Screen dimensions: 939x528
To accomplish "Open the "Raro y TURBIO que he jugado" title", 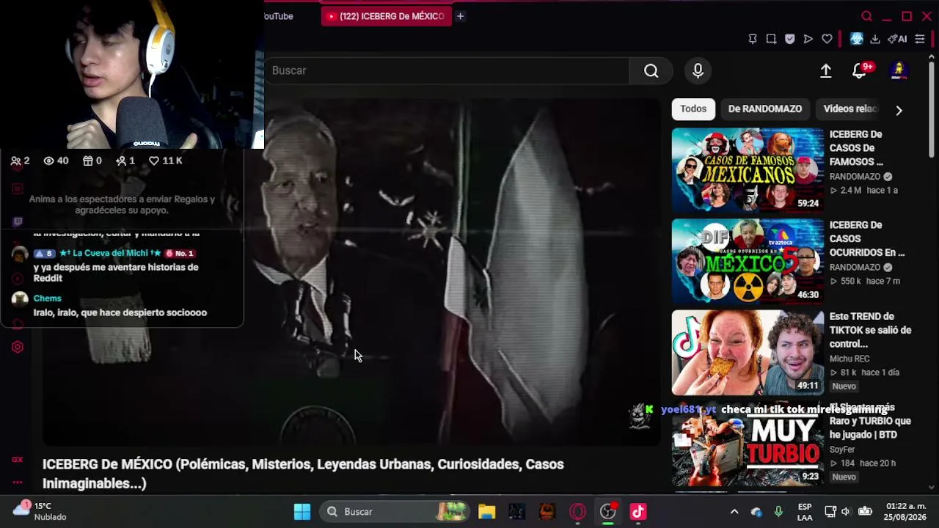I will [x=871, y=422].
